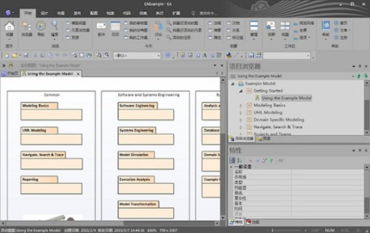The height and width of the screenshot is (233, 370).
Task: Switch to the 设计 ribbon tab
Action: [x=44, y=13]
